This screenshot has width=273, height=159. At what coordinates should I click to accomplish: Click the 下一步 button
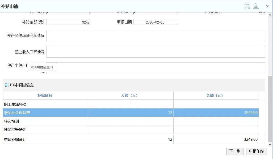(x=235, y=151)
